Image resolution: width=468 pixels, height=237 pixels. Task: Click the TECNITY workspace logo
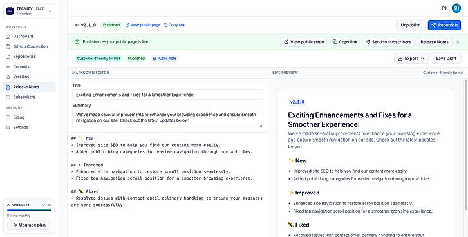10,11
